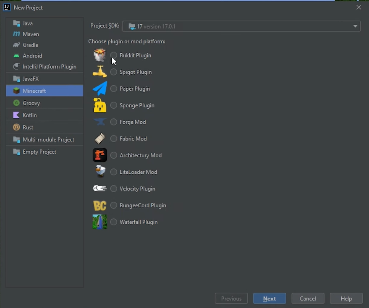This screenshot has height=308, width=369.
Task: Select the Fabric Mod radio button
Action: click(x=114, y=138)
